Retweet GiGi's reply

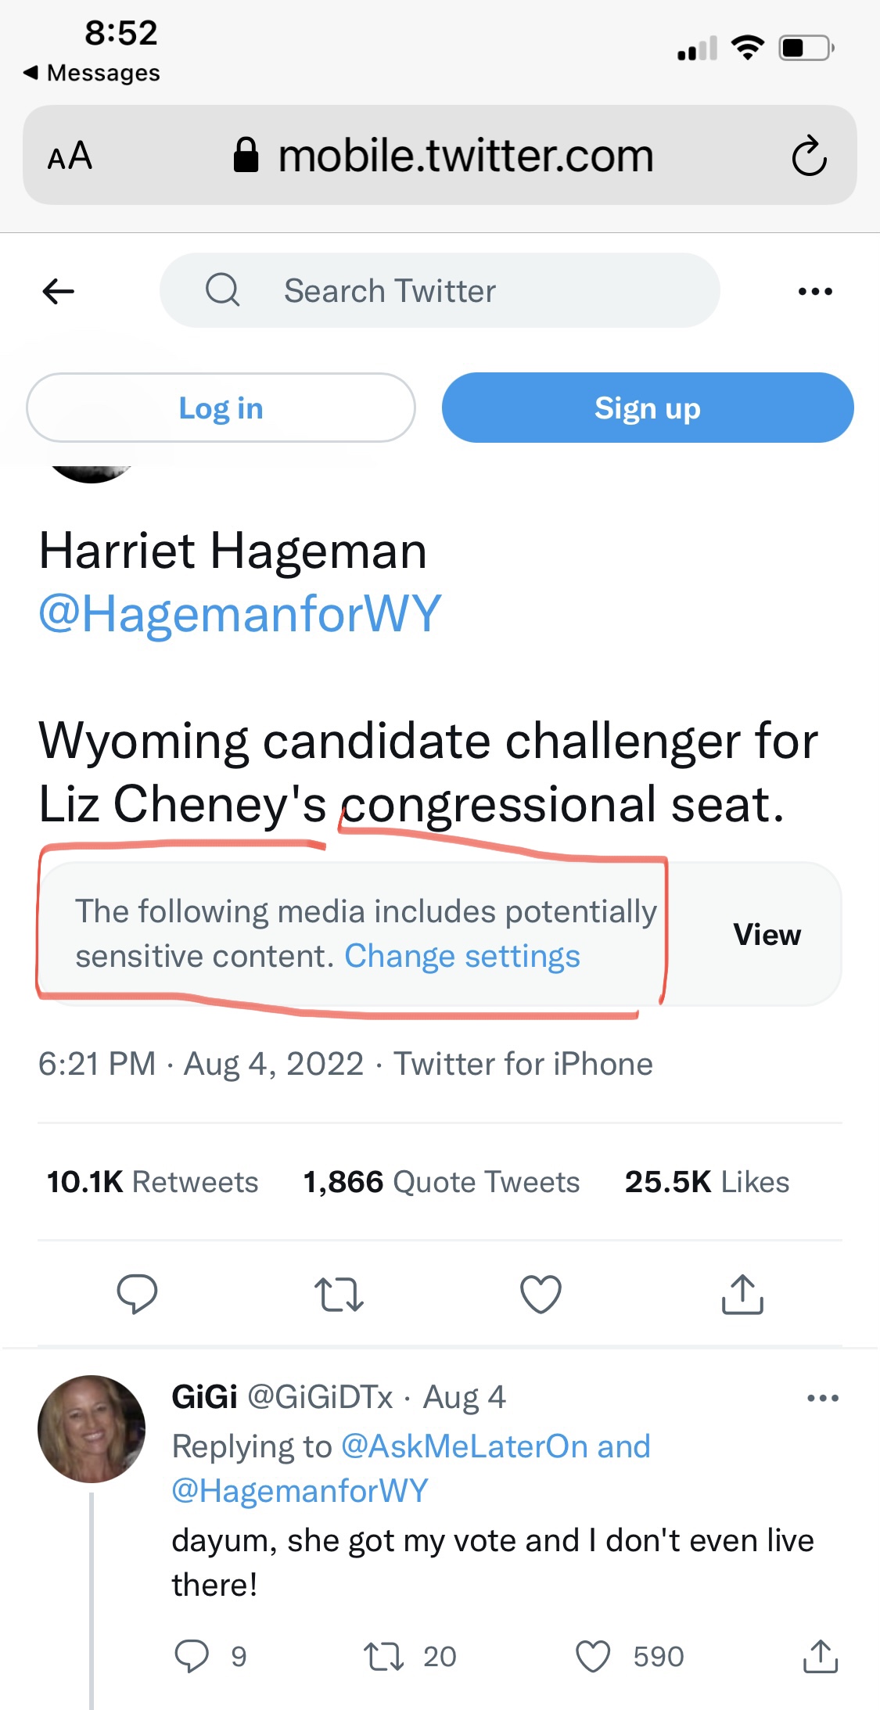point(383,1656)
